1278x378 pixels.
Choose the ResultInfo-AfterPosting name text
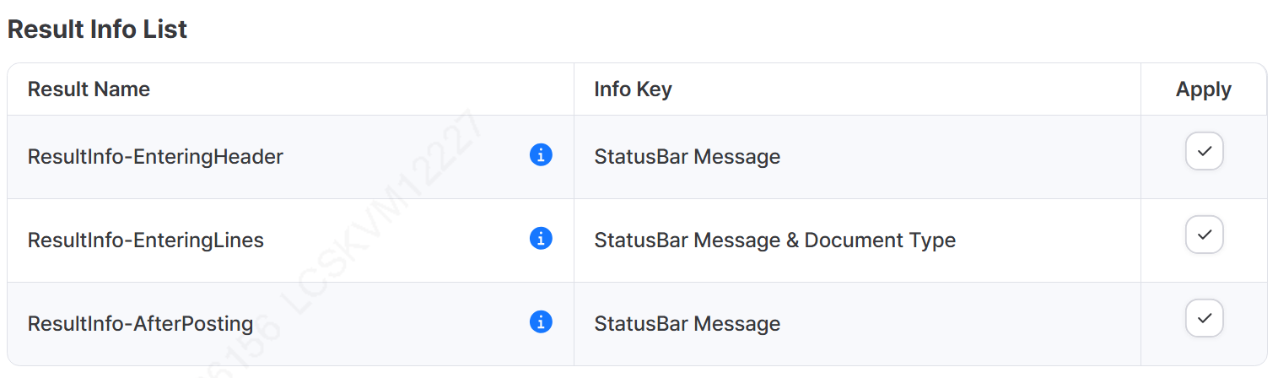click(140, 324)
